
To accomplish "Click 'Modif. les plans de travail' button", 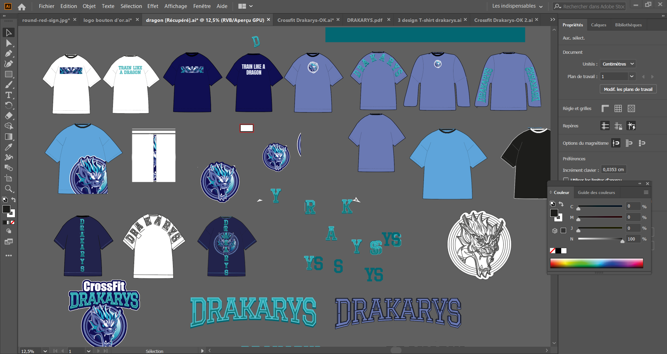I will pyautogui.click(x=628, y=89).
